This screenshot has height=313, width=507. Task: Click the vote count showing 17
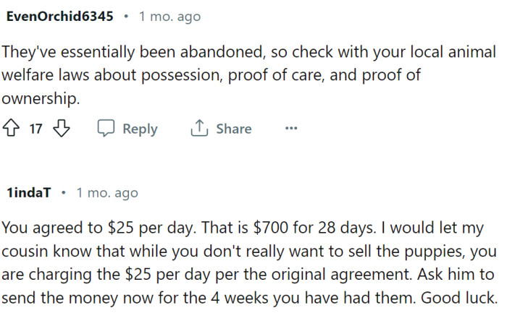36,129
